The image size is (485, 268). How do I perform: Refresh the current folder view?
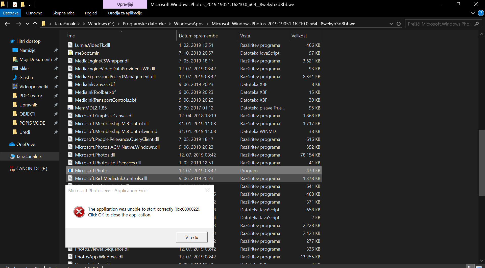pos(399,24)
